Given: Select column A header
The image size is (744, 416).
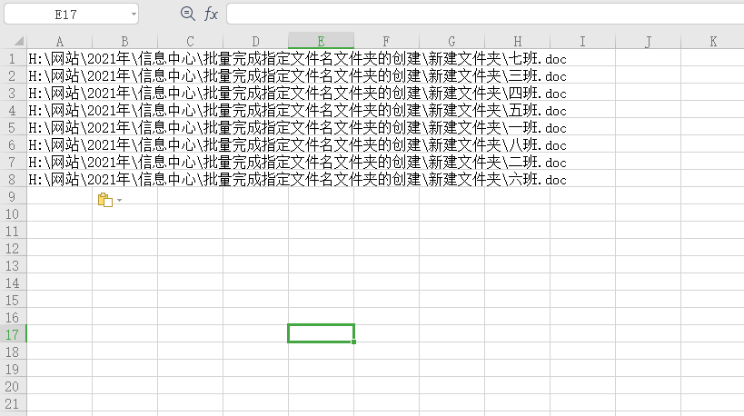Looking at the screenshot, I should pos(59,41).
